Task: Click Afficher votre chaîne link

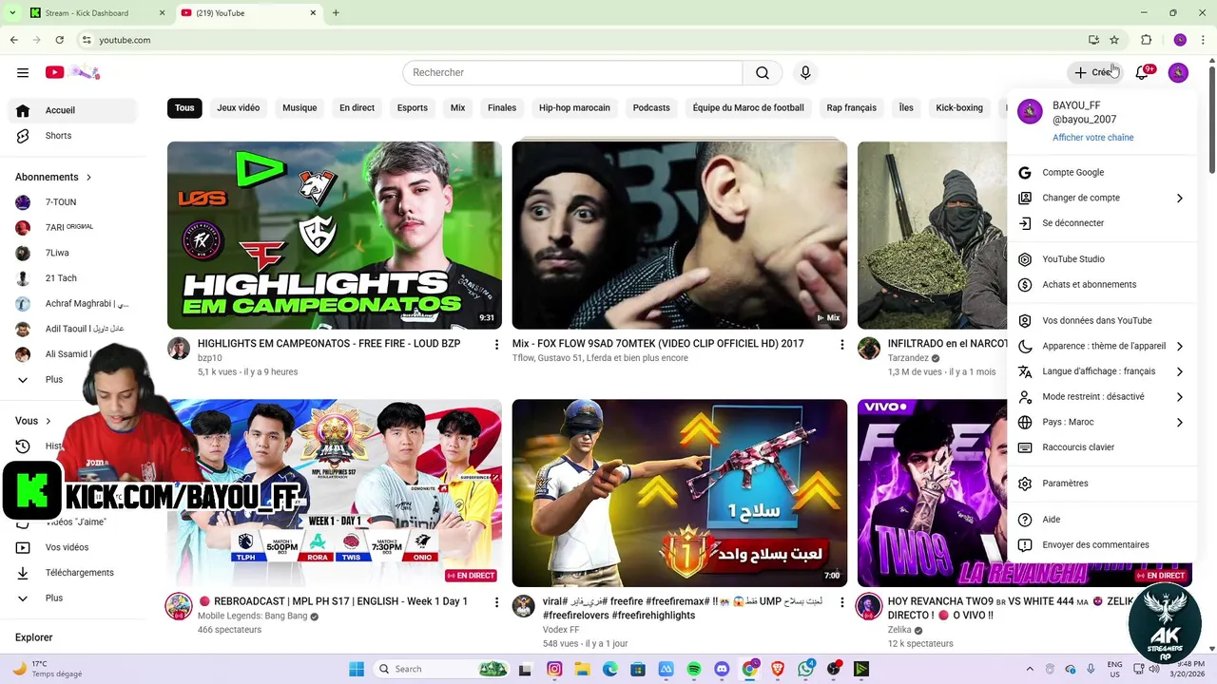Action: point(1092,138)
